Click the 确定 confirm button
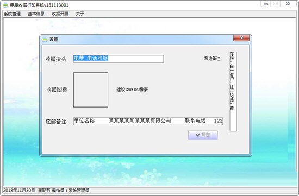Screen dimensions: 299x196 click(x=203, y=135)
